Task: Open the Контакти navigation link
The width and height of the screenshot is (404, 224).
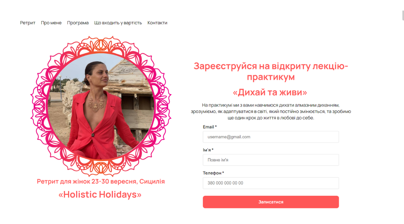Action: [157, 23]
